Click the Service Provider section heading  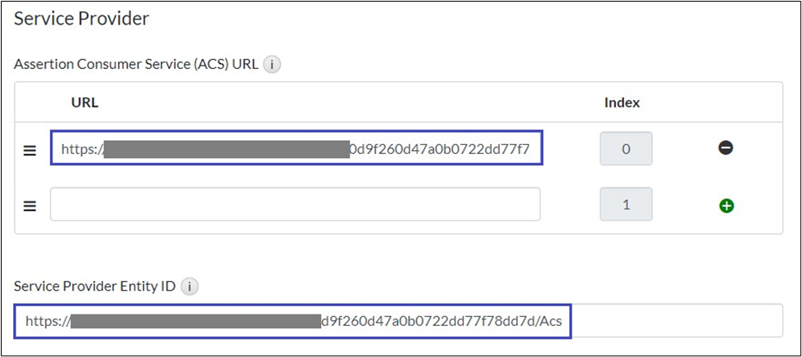point(82,19)
